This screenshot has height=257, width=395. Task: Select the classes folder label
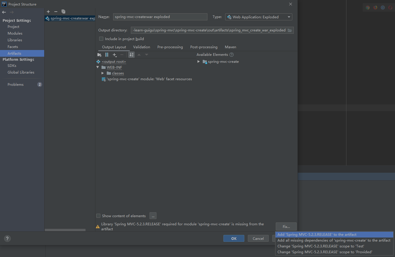point(118,73)
